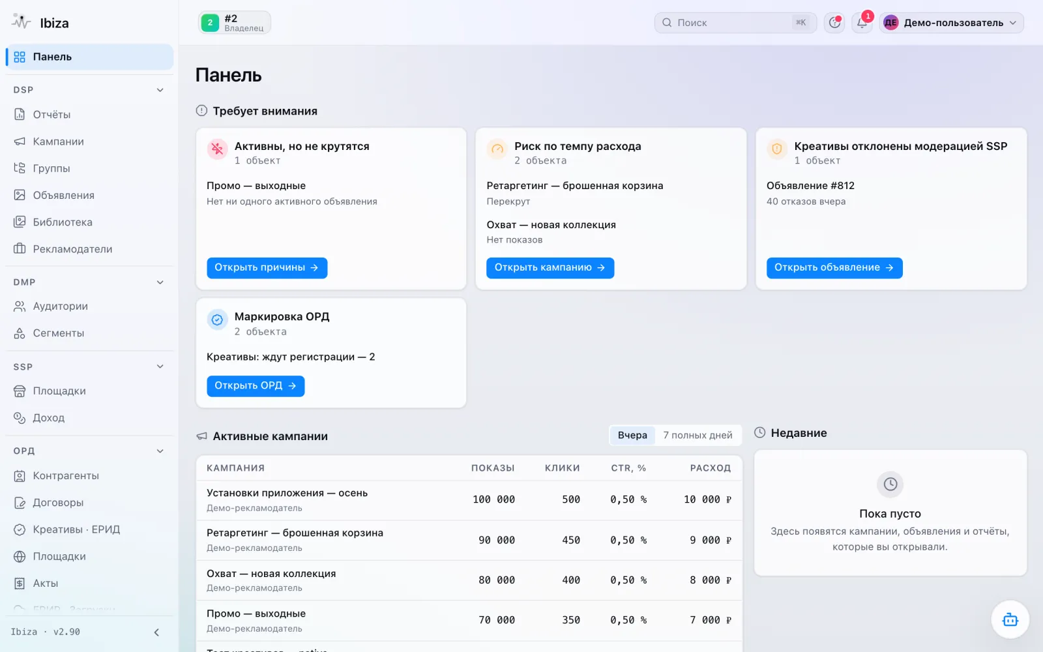Open the Демо-пользователь account dropdown
This screenshot has height=652, width=1043.
(951, 23)
